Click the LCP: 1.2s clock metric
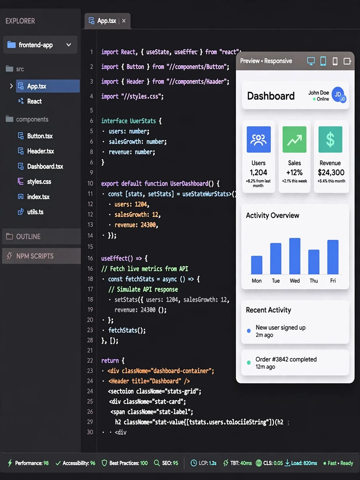The image size is (360, 480). pos(204,463)
